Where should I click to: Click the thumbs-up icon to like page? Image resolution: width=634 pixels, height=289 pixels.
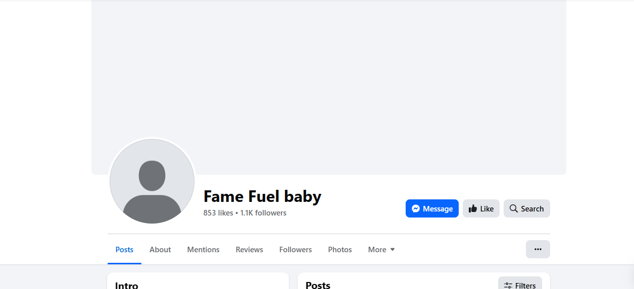pos(473,208)
